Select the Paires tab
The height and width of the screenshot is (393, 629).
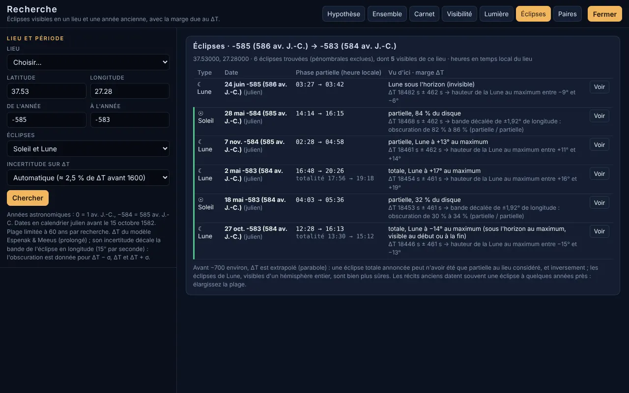567,14
